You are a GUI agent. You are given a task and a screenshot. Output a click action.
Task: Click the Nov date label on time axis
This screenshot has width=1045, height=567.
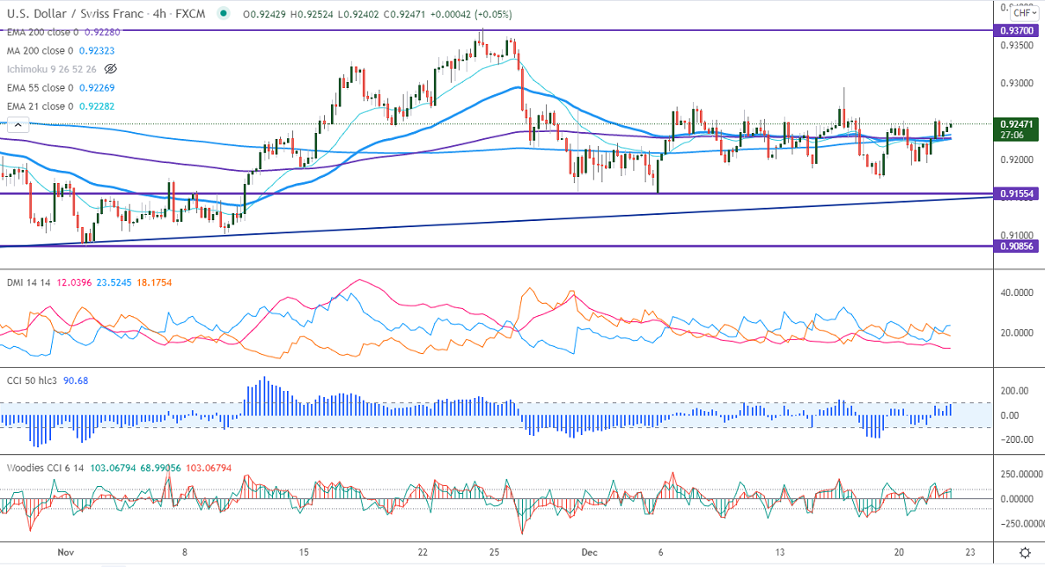[x=65, y=552]
